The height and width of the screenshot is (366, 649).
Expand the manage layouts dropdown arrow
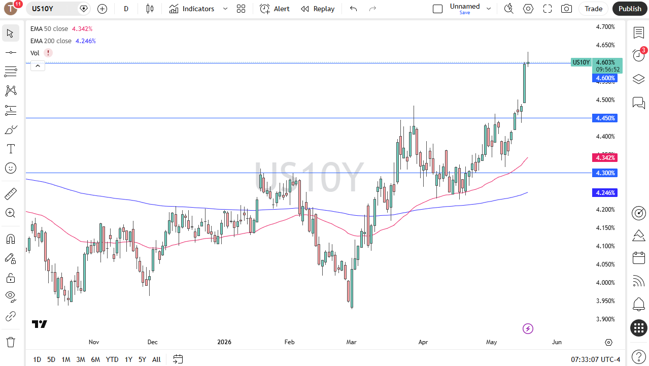(x=489, y=9)
